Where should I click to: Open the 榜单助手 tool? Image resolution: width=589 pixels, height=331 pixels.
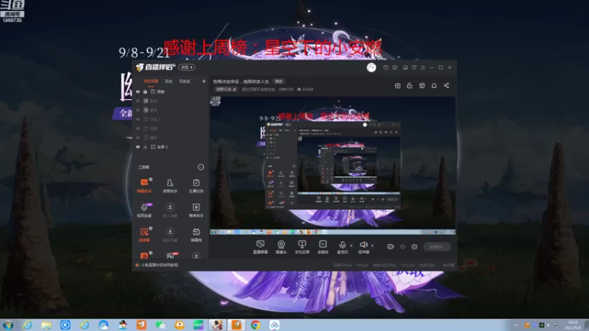[x=196, y=210]
